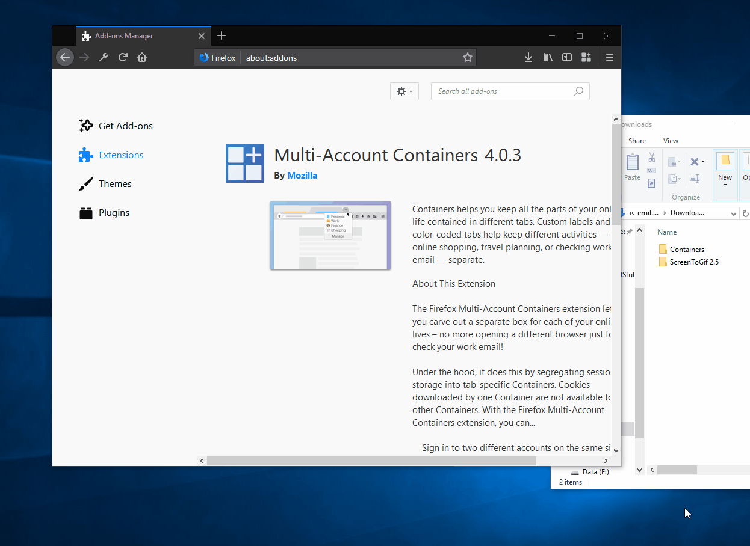Open the Firefox hamburger menu

pos(609,57)
